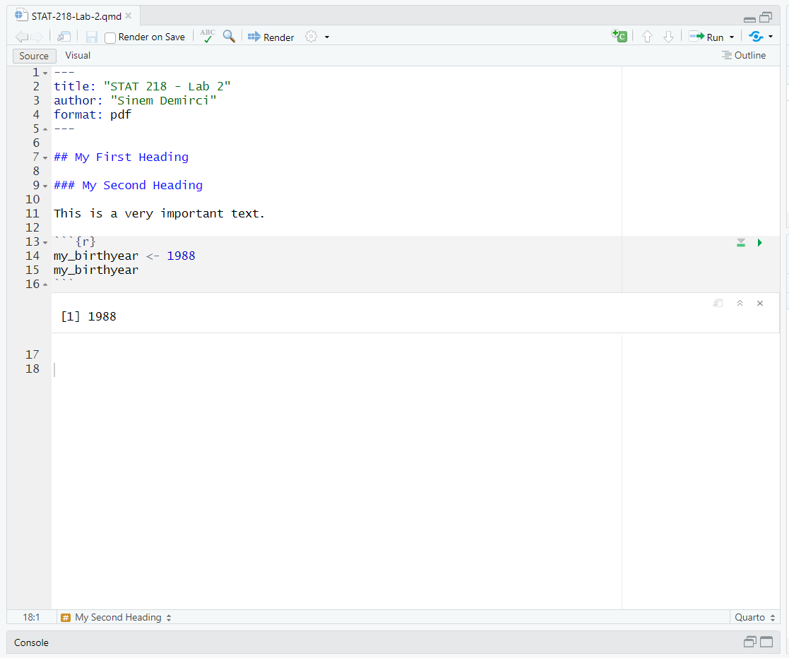Toggle the Render on Save checkbox

110,37
